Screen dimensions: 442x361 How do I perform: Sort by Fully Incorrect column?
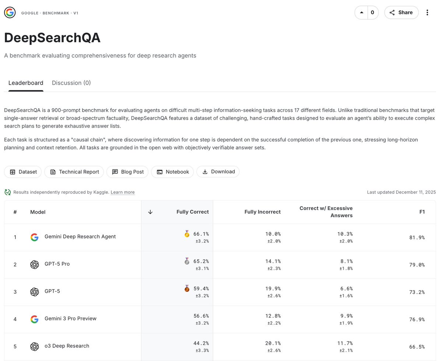263,212
